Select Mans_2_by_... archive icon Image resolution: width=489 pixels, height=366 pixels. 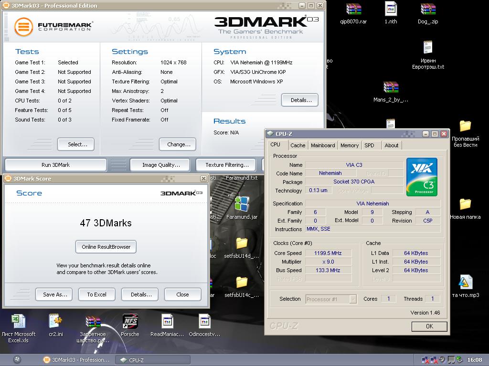click(x=391, y=88)
